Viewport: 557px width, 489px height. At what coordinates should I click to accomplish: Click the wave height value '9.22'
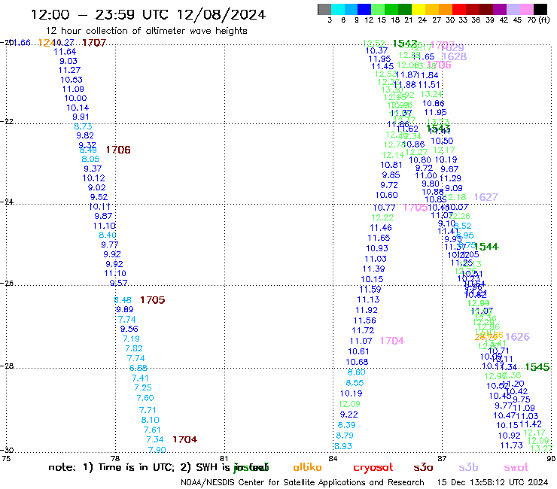[x=349, y=415]
